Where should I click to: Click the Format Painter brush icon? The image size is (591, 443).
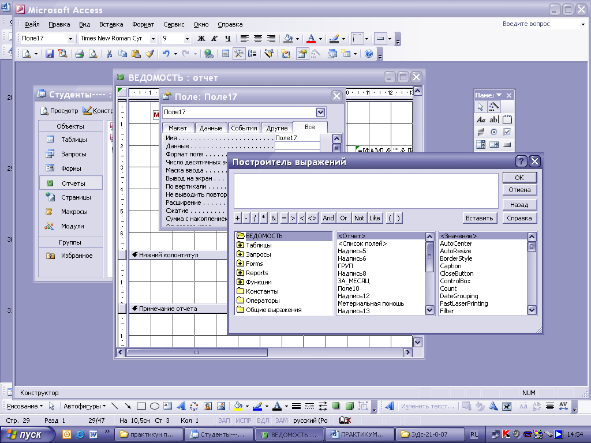pyautogui.click(x=149, y=54)
